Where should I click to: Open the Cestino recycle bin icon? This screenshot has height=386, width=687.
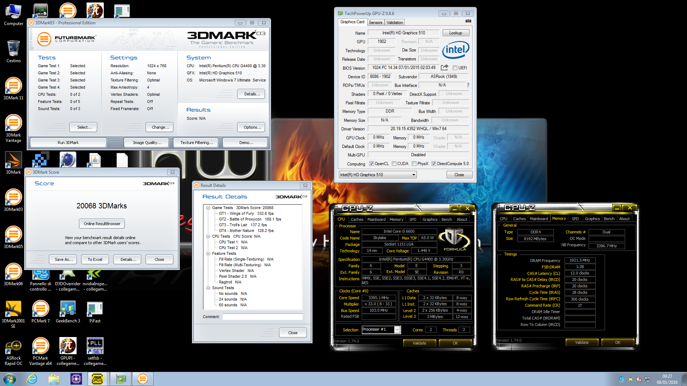[14, 51]
